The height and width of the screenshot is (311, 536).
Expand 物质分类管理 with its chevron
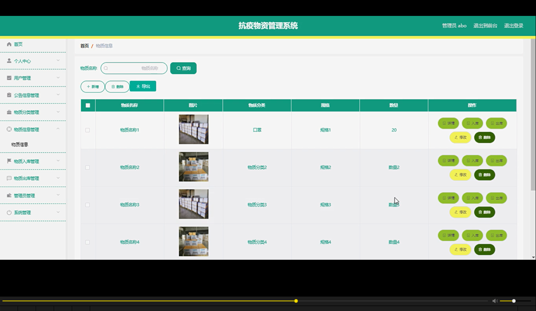[58, 112]
